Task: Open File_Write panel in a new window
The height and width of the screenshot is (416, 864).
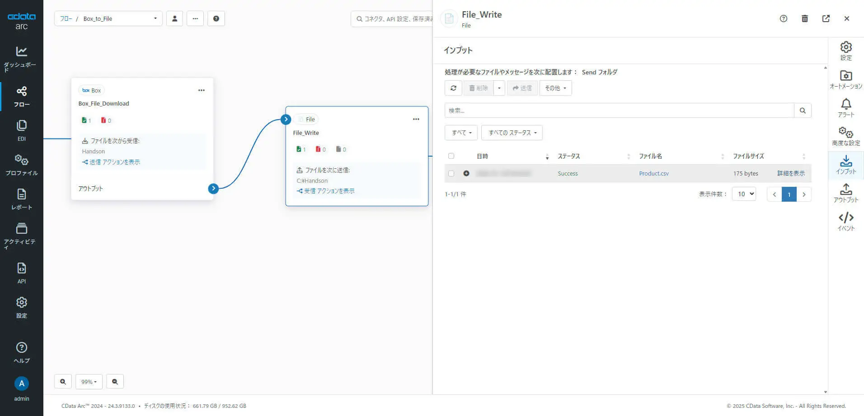Action: (826, 18)
